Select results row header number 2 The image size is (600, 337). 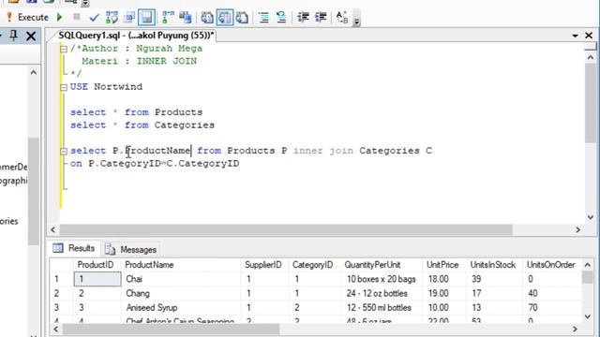(61, 293)
